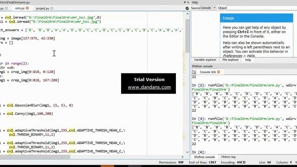Click Permissions: RW in status bar
Image resolution: width=297 pixels, height=167 pixels.
pos(171,162)
